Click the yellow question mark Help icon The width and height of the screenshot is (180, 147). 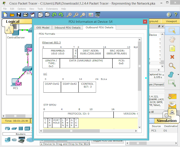coord(175,15)
